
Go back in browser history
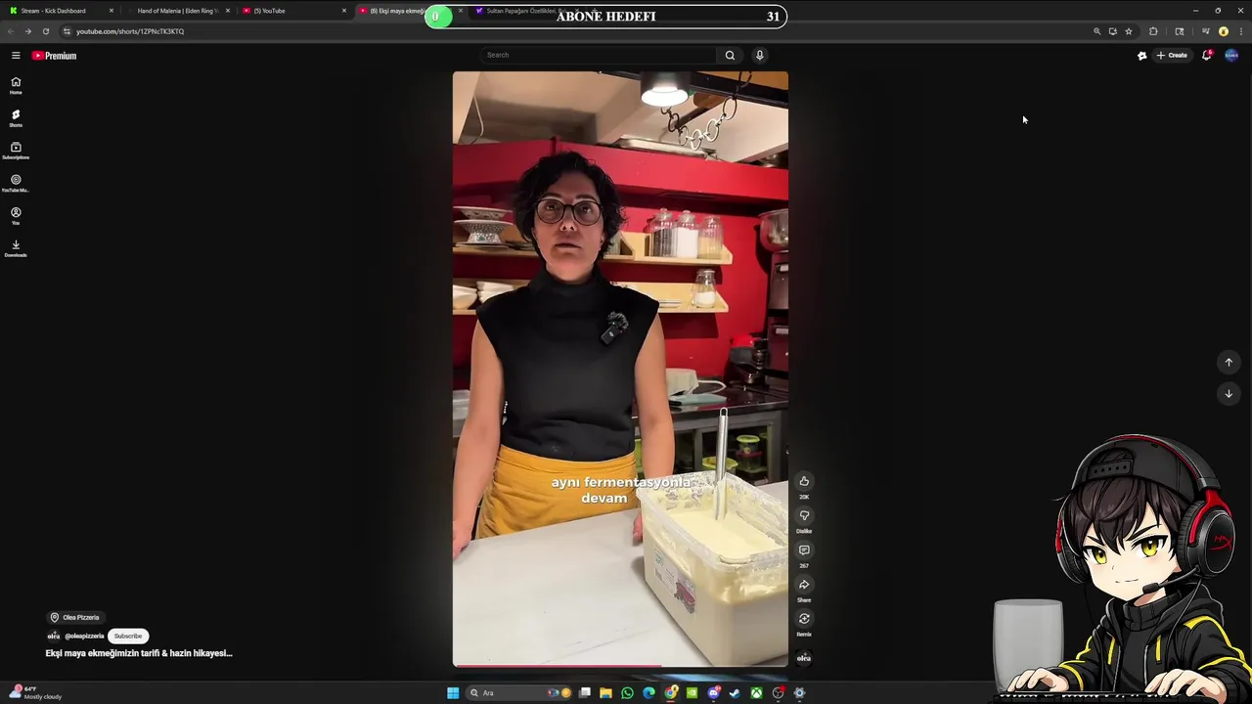[x=11, y=31]
